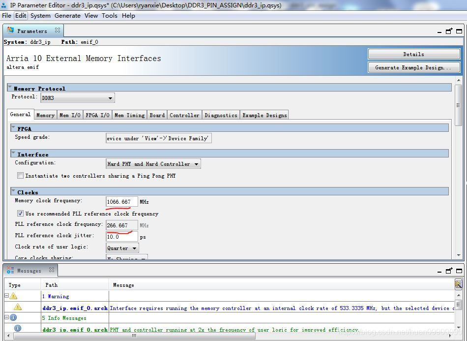Click the PLL reference clock jitter field
The image size is (467, 341).
(122, 237)
